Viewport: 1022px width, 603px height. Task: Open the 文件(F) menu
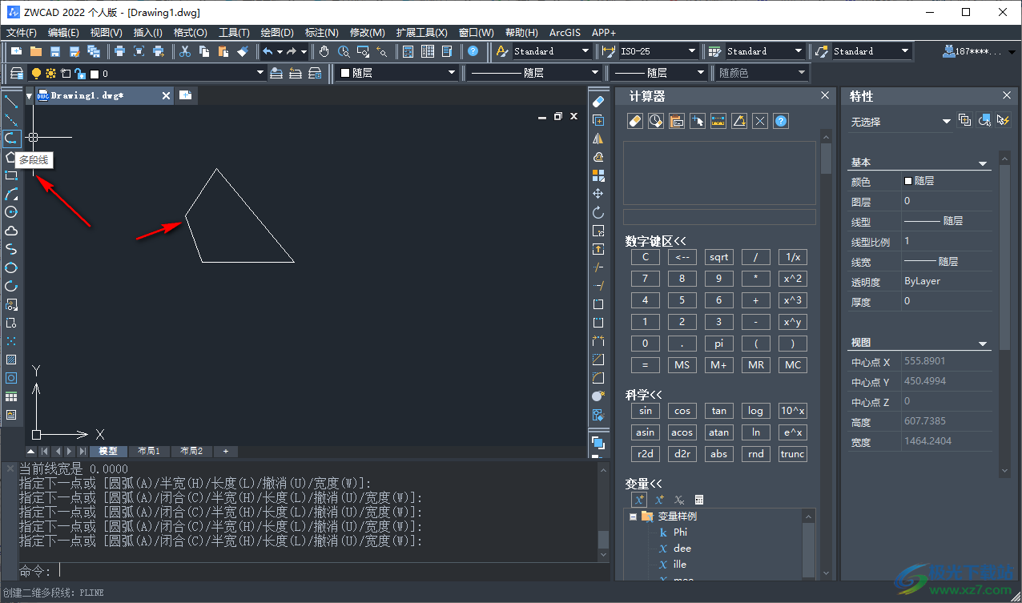[22, 33]
